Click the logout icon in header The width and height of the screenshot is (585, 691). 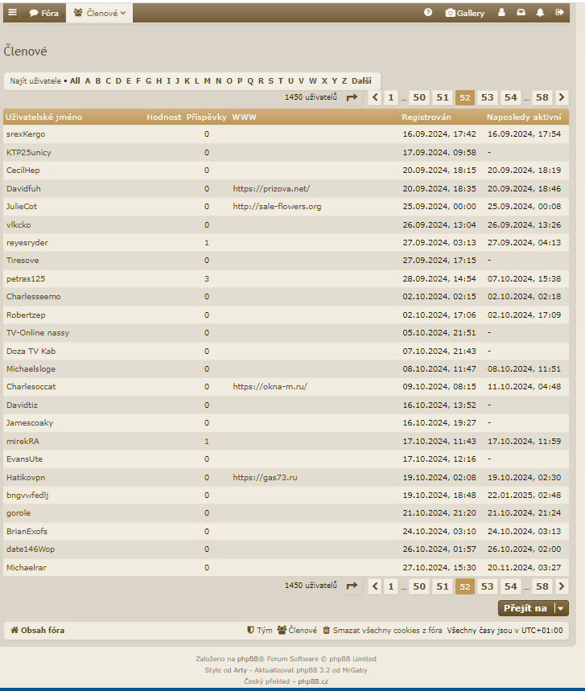(559, 13)
